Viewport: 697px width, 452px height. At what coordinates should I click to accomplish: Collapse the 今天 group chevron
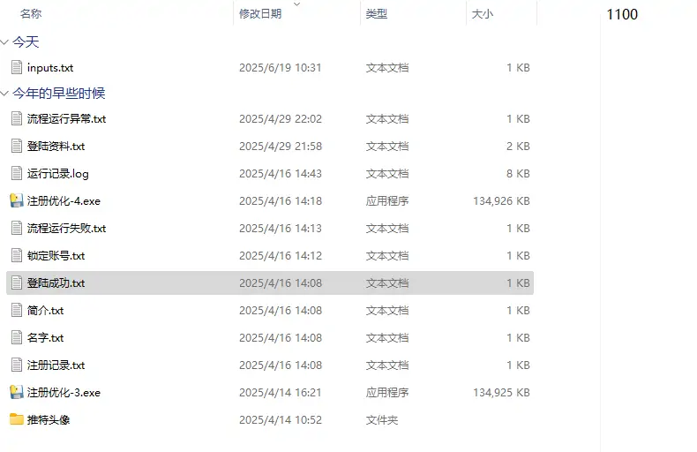coord(4,42)
